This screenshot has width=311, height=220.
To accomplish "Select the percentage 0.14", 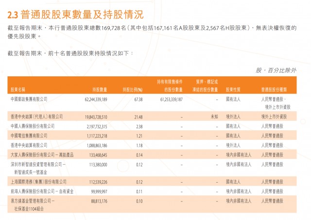I will (x=139, y=155).
